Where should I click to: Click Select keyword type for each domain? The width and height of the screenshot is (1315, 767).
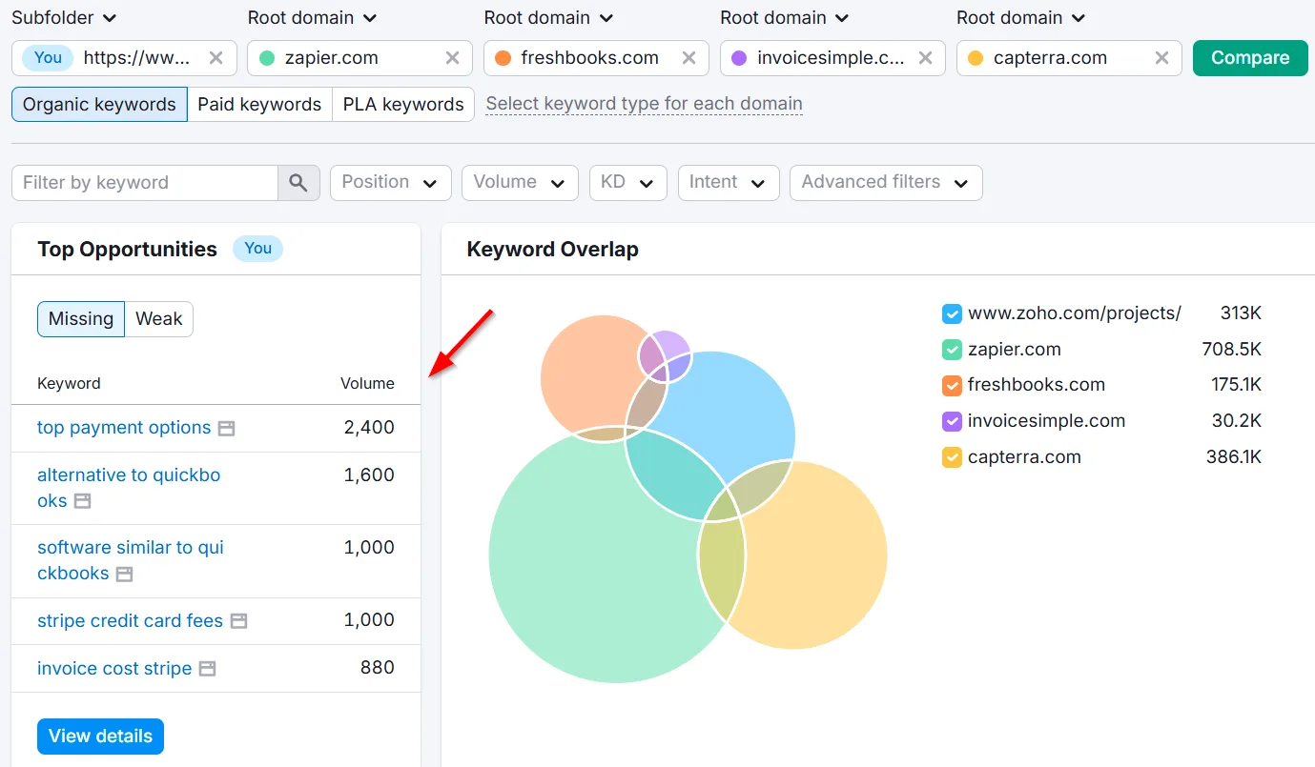pos(645,104)
